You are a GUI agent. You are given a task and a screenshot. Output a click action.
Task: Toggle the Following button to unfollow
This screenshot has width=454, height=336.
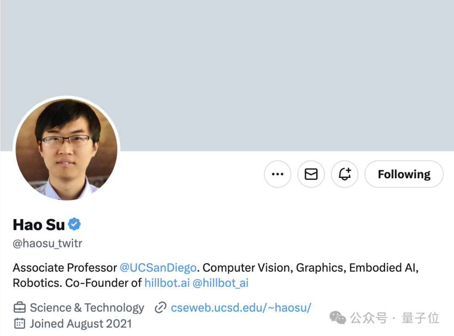[404, 174]
